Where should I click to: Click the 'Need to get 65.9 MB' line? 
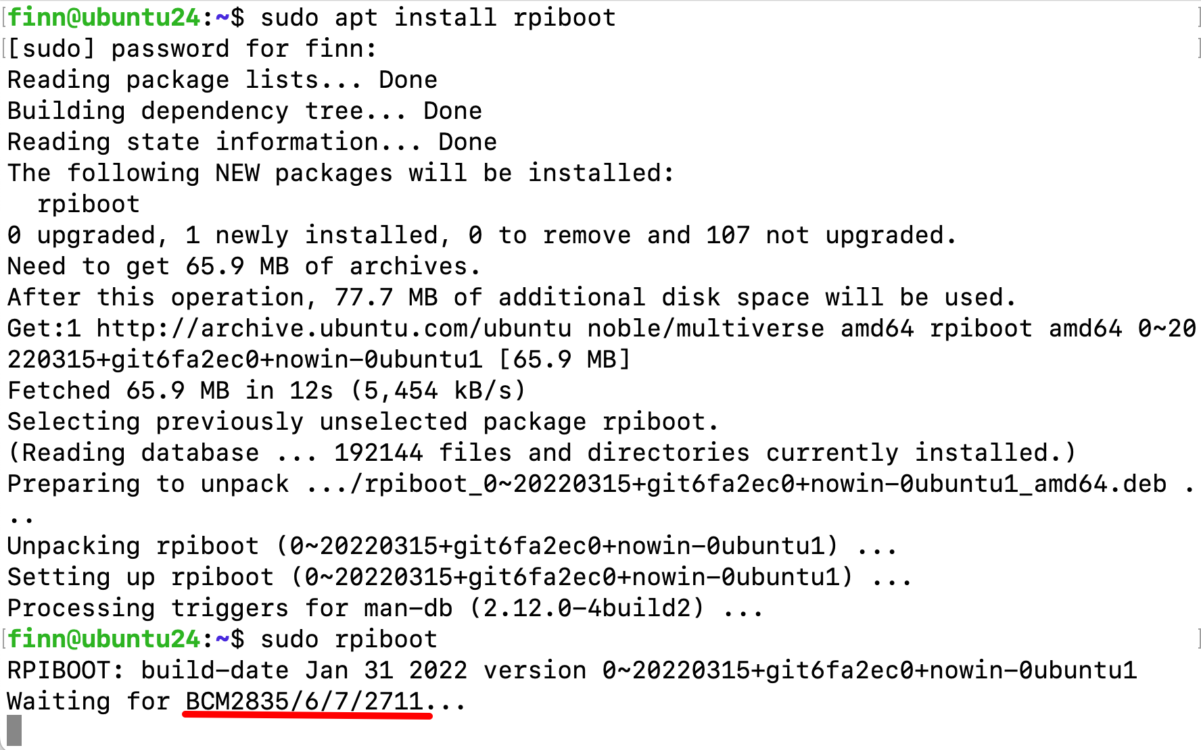click(x=244, y=266)
